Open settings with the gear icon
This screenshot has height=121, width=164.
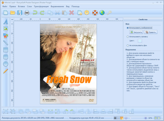pos(87,12)
